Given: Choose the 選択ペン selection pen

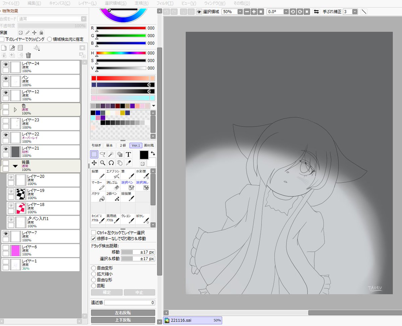Looking at the screenshot, I should tap(128, 186).
